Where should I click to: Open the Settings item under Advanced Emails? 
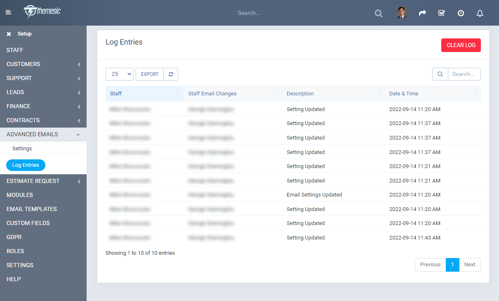click(x=22, y=148)
